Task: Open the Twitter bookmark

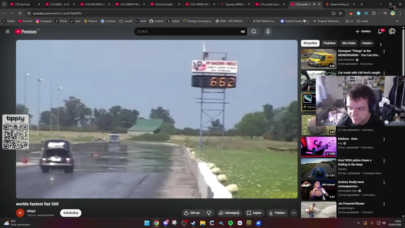Action: pos(9,21)
